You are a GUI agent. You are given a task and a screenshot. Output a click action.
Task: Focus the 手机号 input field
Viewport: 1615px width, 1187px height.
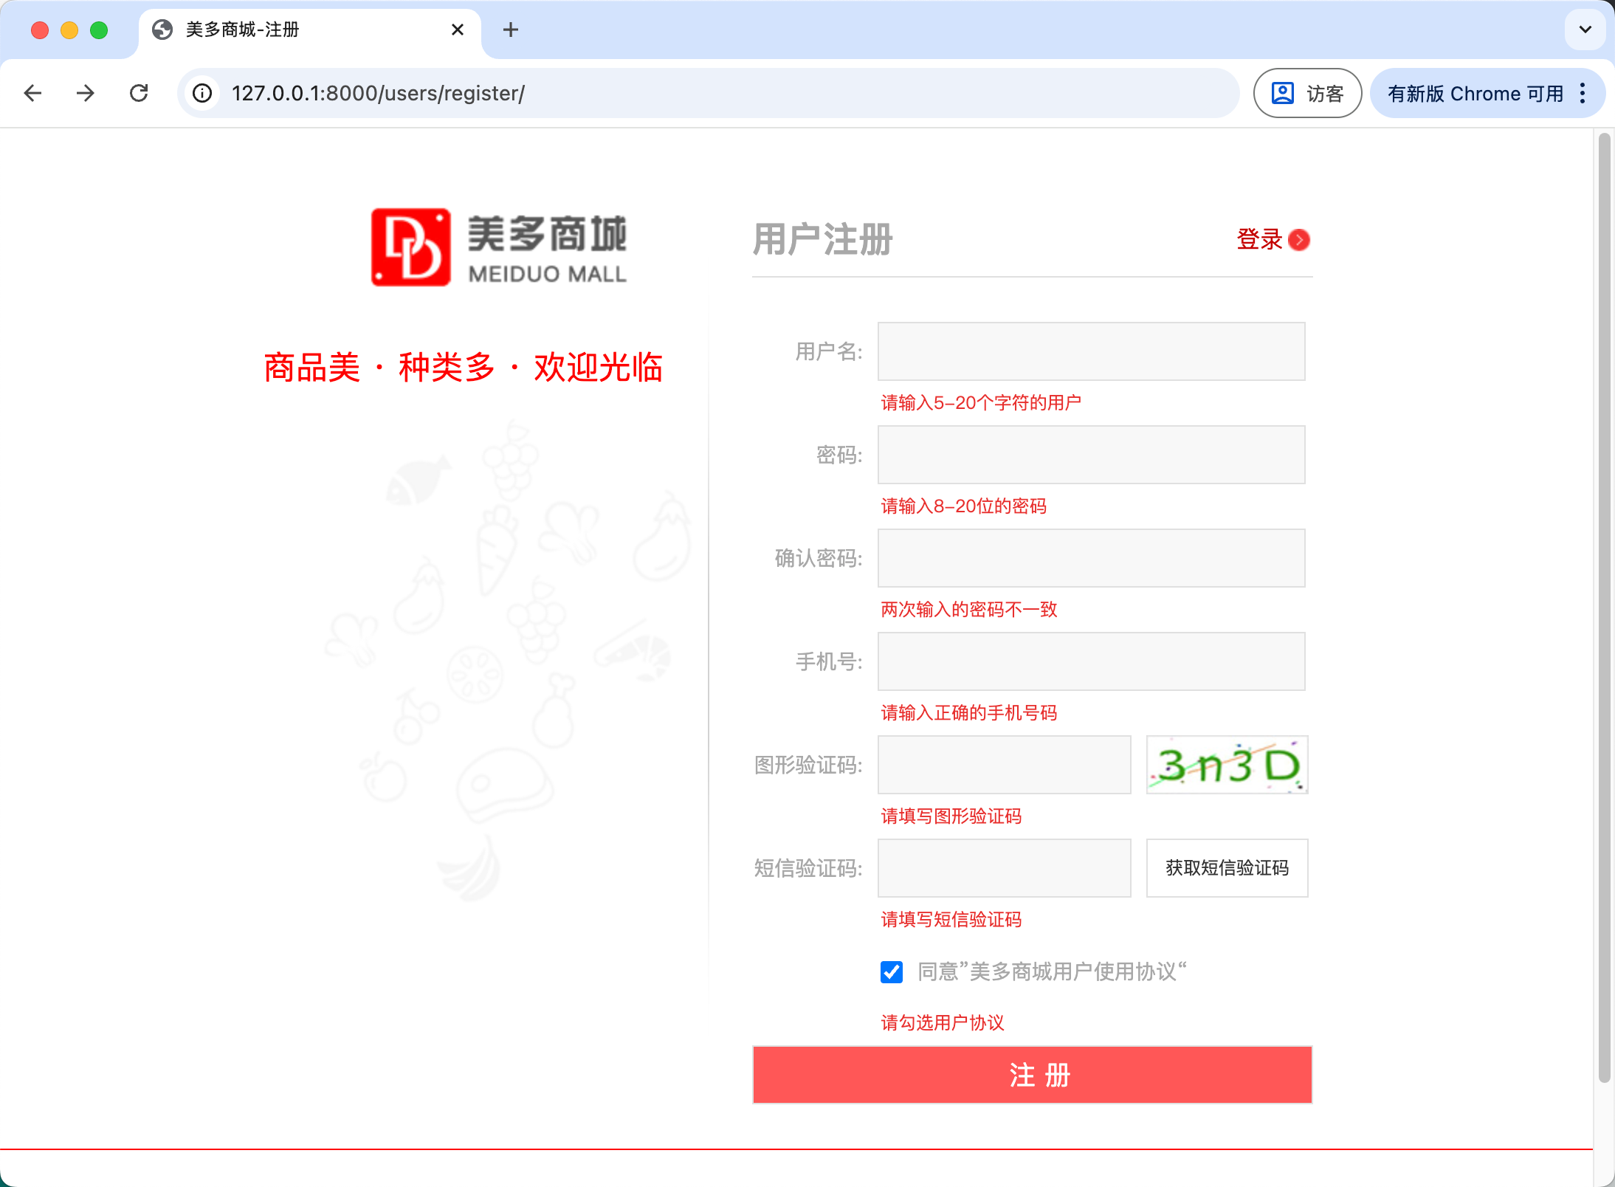1091,661
